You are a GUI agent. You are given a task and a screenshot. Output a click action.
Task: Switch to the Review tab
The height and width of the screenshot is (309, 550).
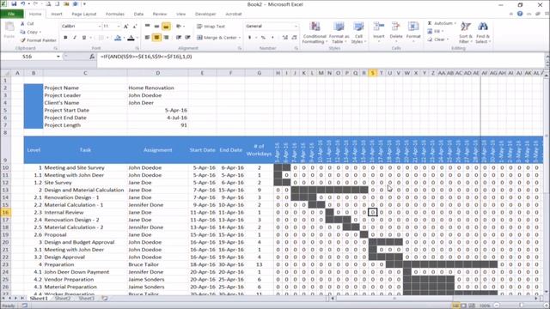(160, 14)
